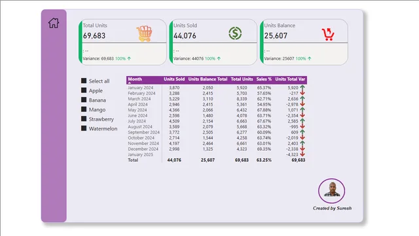The height and width of the screenshot is (236, 419).
Task: Click the shopping cart icon on Total Units card
Action: 144,33
